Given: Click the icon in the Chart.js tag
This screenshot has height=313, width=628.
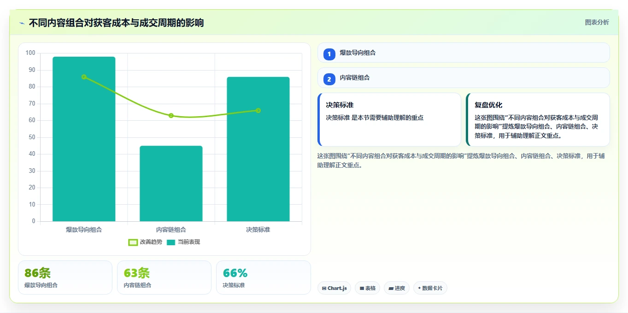Looking at the screenshot, I should (x=324, y=289).
